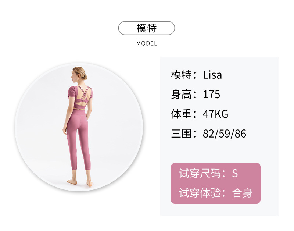Select the tried-on size S
Viewport: 294px width, 231px height.
(235, 173)
